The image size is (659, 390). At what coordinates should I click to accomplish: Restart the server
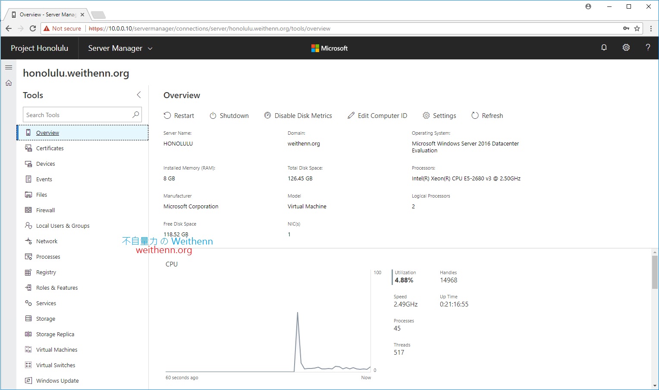(x=179, y=115)
